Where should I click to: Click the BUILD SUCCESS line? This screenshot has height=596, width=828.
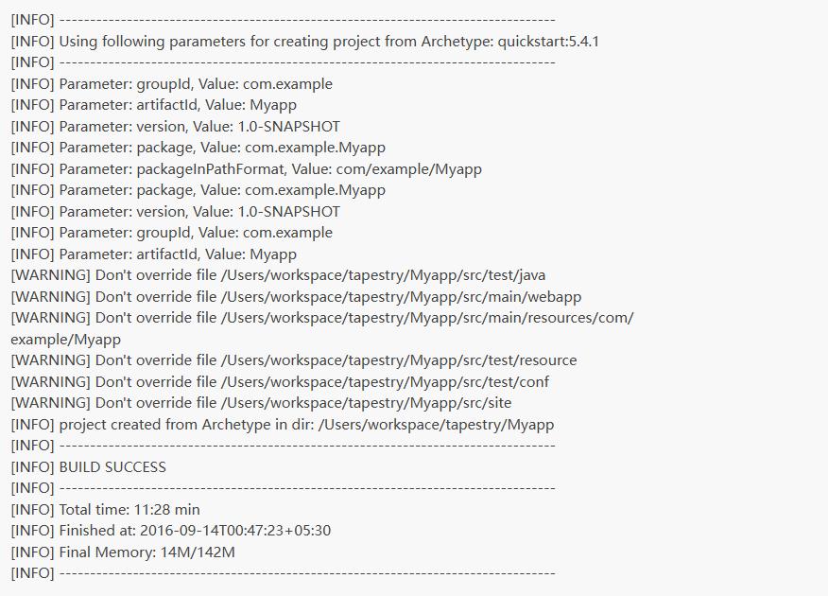88,467
